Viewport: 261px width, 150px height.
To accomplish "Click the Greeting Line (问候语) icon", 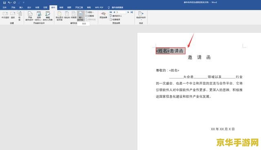I will point(73,15).
